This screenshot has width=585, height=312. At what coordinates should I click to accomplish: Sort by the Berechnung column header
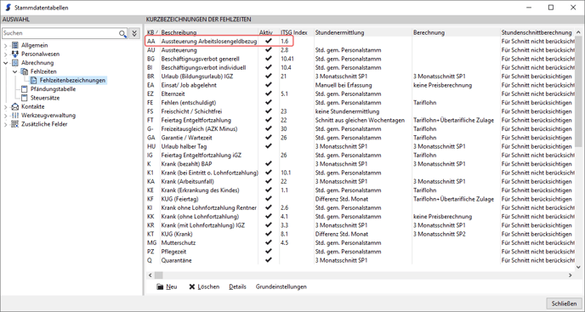click(x=456, y=32)
